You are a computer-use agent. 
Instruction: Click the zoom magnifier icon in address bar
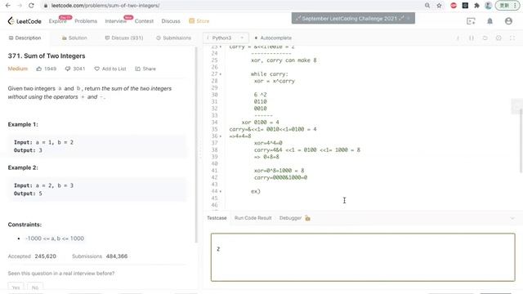pyautogui.click(x=427, y=6)
